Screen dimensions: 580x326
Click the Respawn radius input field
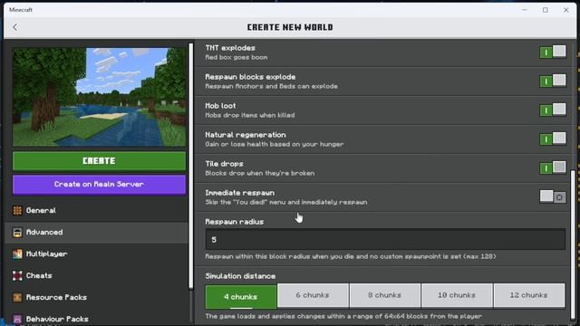(385, 239)
